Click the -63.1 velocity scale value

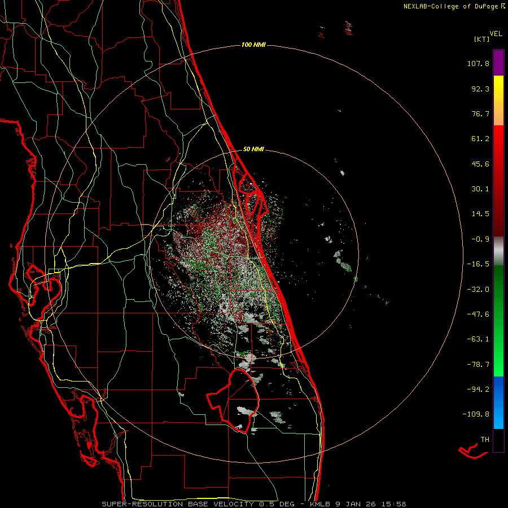point(478,339)
